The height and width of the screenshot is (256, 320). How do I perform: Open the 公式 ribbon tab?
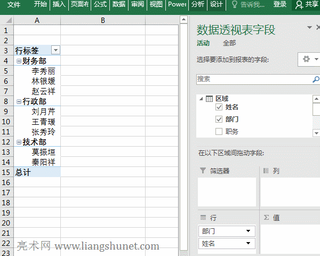(x=100, y=4)
